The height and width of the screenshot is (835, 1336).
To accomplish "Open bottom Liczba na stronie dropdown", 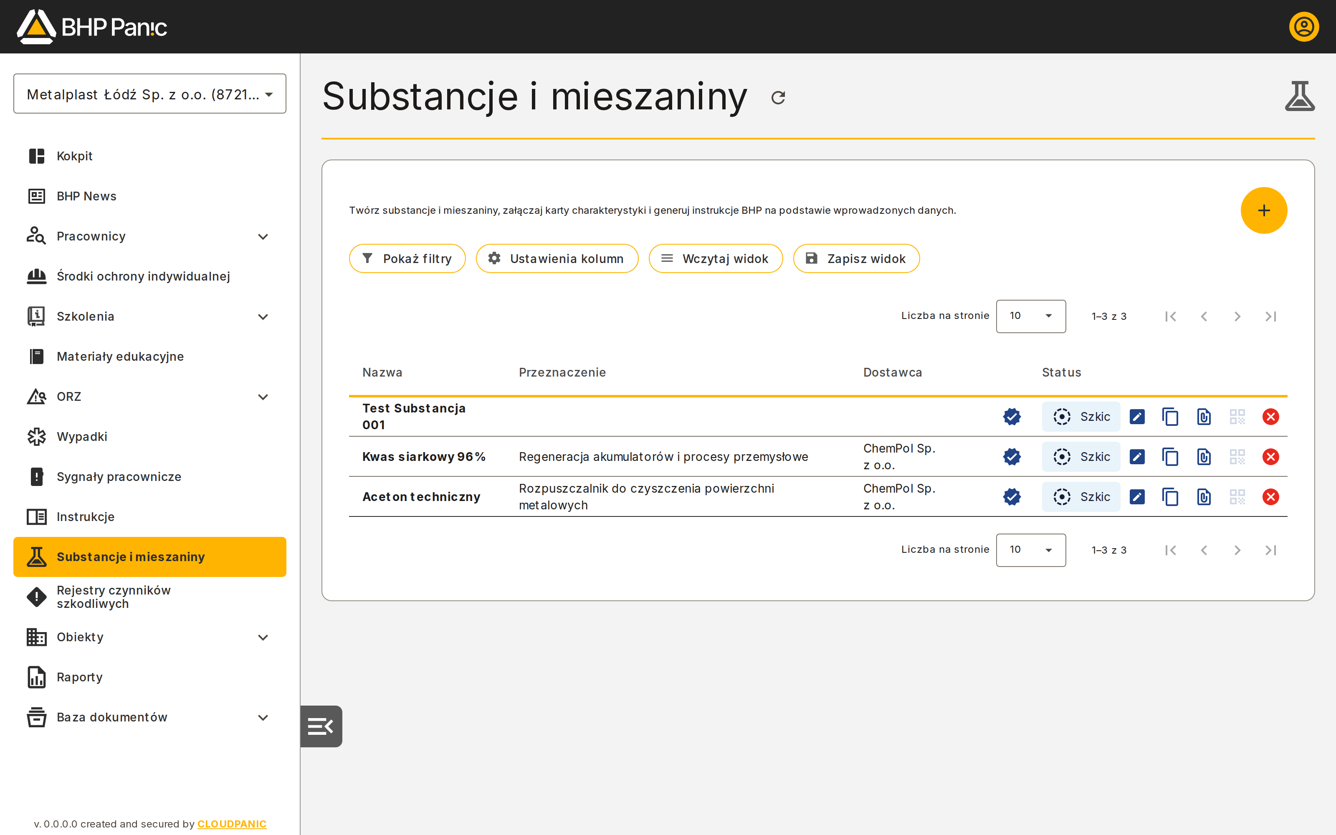I will [1030, 550].
